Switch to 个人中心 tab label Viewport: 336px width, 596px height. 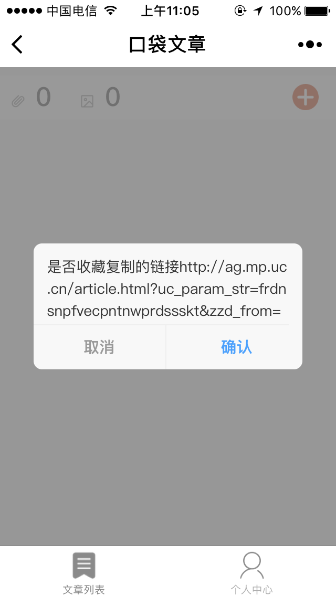(251, 590)
